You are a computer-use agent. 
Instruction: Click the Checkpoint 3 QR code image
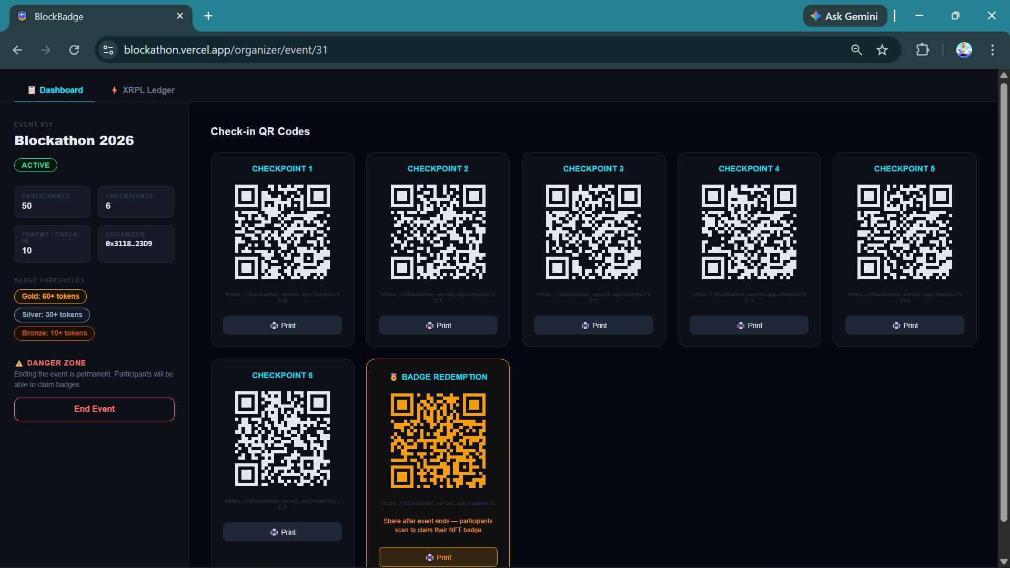pyautogui.click(x=593, y=231)
